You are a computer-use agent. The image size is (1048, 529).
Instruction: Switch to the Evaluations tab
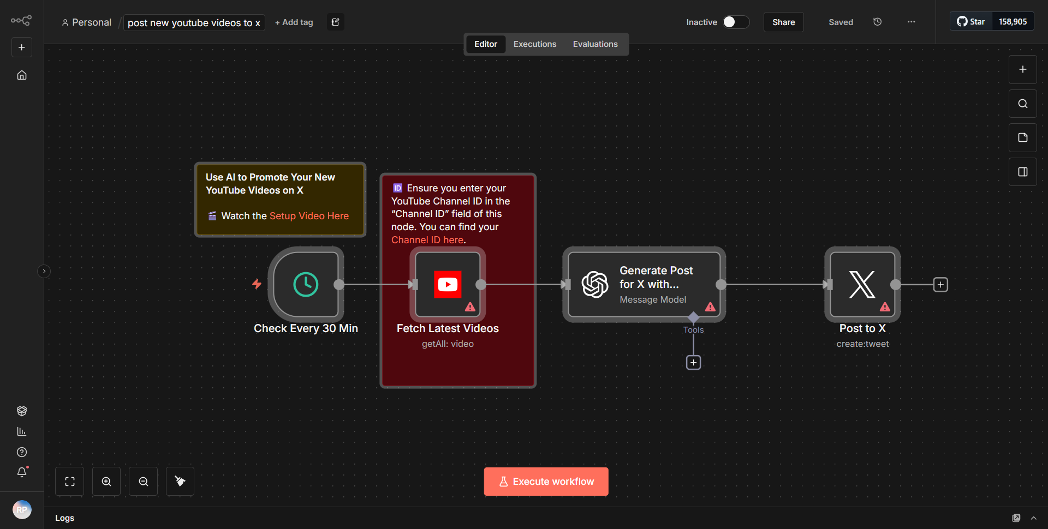(x=595, y=44)
